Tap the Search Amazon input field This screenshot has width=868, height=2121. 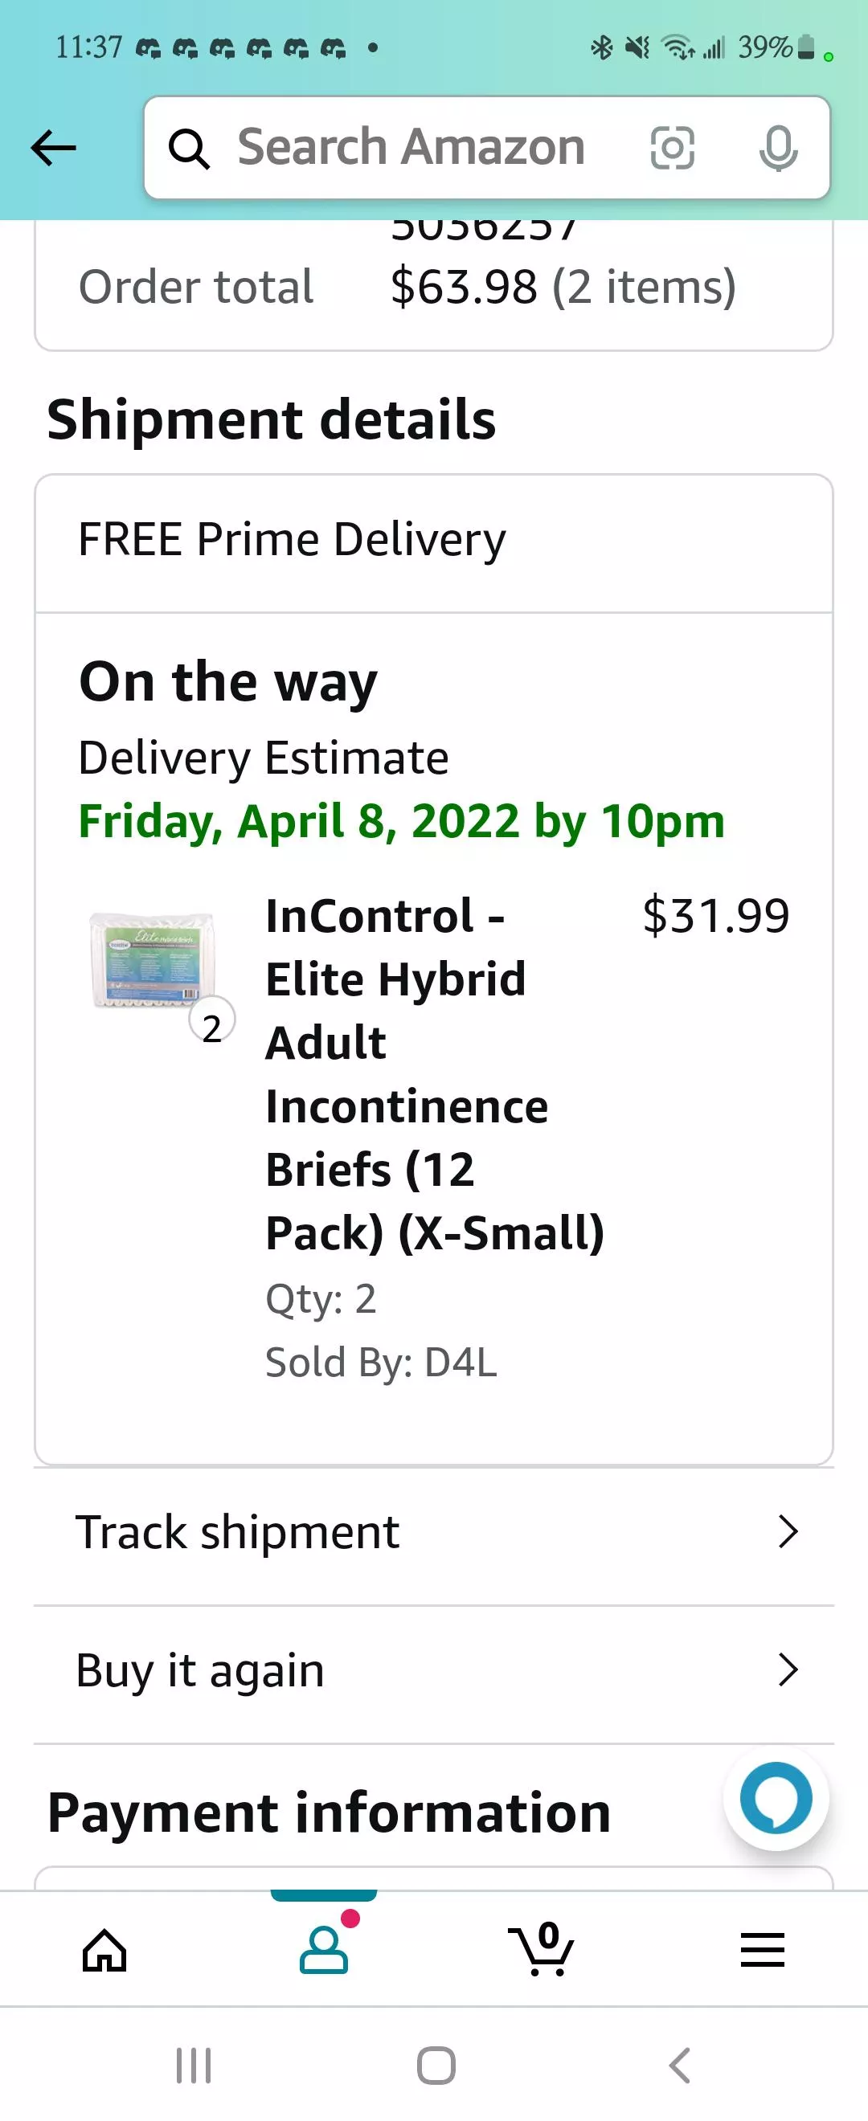coord(411,148)
